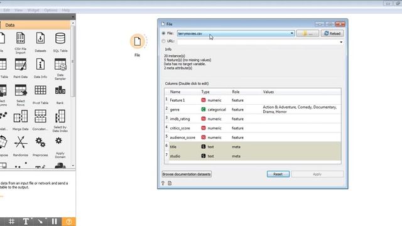
Task: Choose the SQL Table widget
Action: tap(60, 42)
